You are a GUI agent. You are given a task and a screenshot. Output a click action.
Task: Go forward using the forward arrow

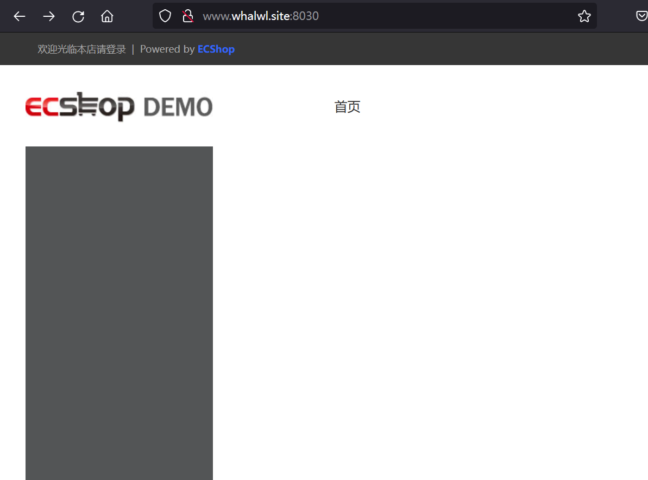click(x=48, y=16)
